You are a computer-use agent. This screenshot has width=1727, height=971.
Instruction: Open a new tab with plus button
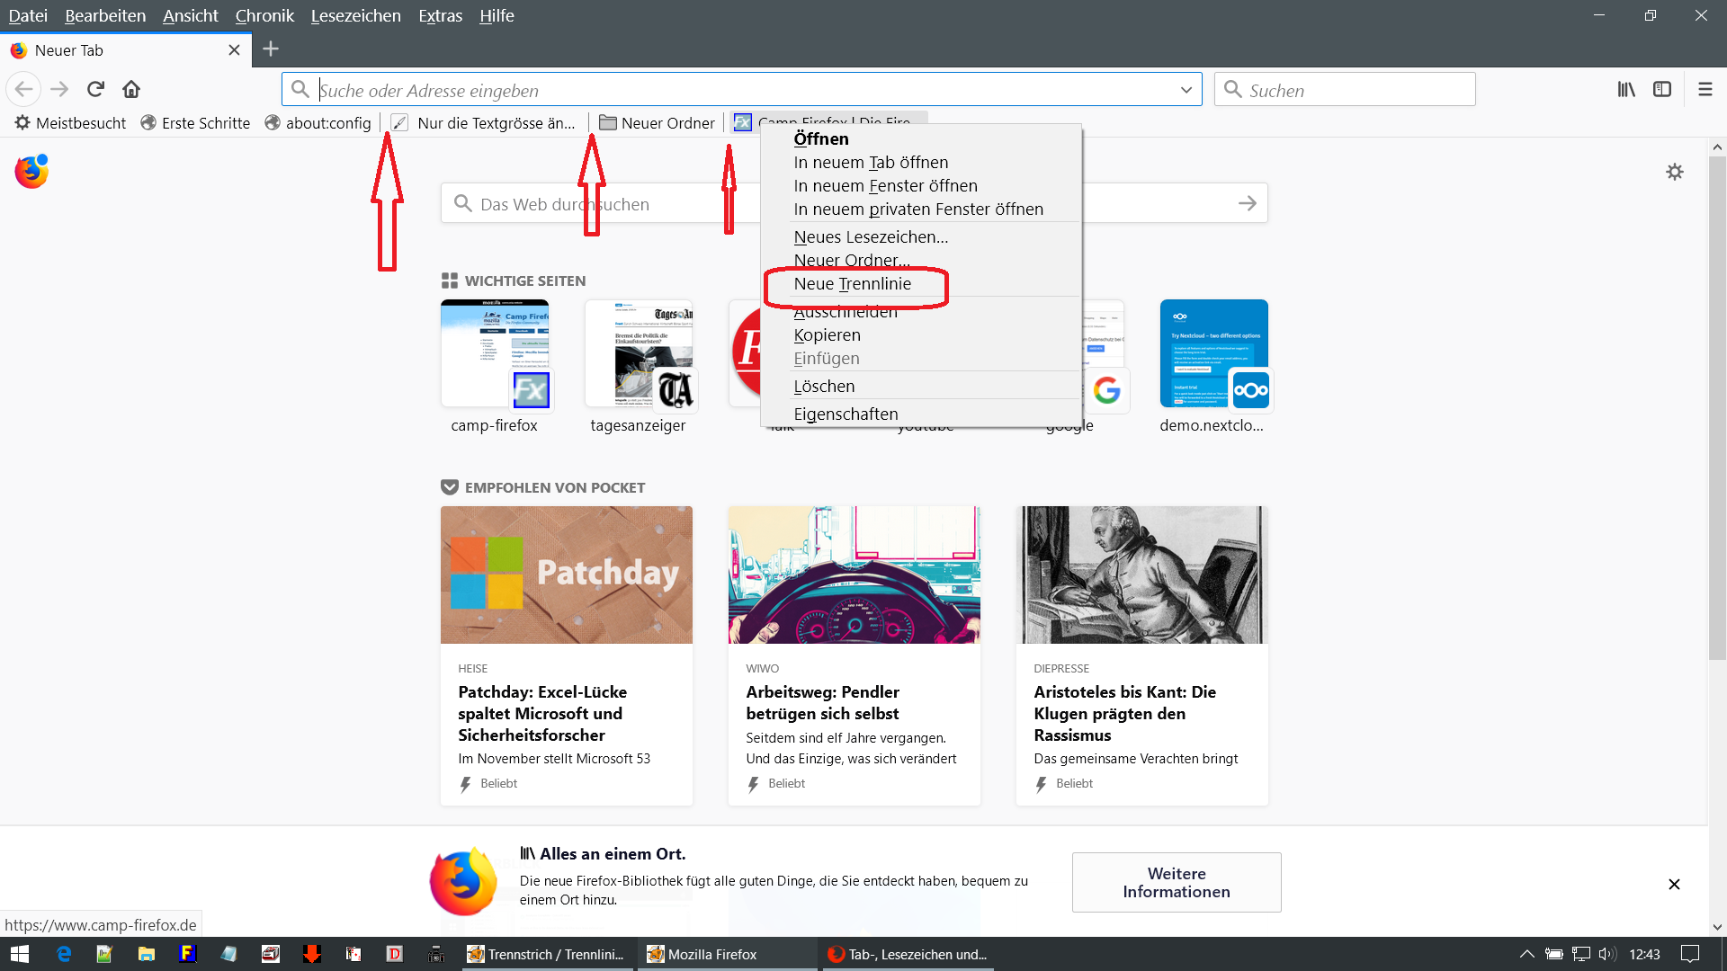271,49
